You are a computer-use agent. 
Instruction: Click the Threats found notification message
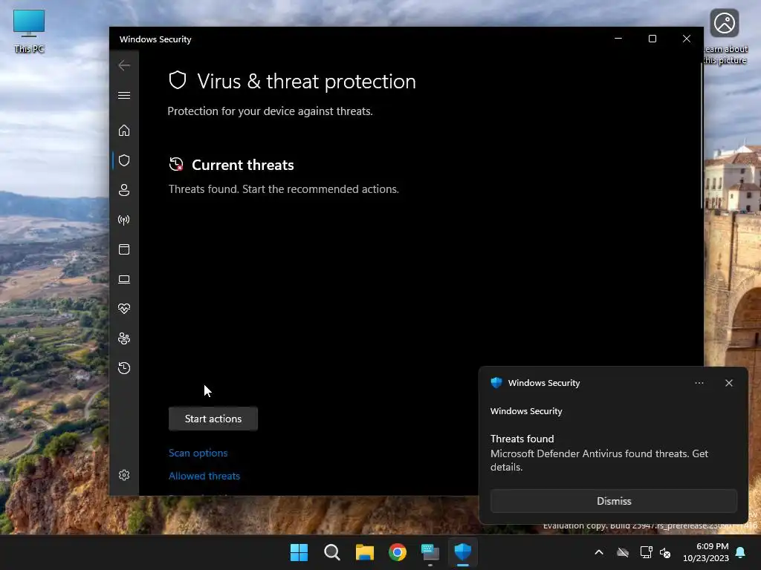point(599,453)
